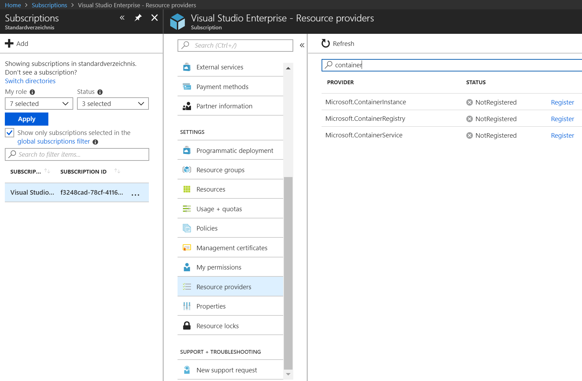Go to Subscriptions breadcrumb
The width and height of the screenshot is (582, 381).
49,5
